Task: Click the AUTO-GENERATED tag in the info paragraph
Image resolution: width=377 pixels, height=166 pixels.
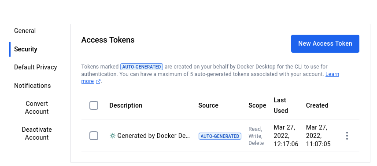Action: [x=142, y=67]
